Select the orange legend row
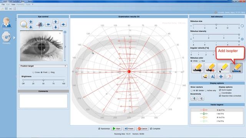This screenshot has height=138, width=246. [x=217, y=117]
